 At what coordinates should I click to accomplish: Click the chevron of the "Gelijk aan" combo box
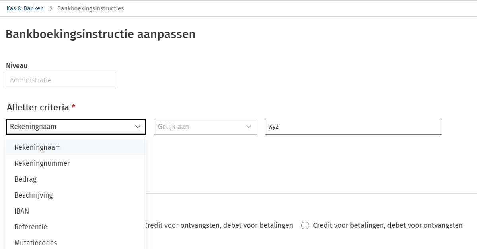coord(249,126)
